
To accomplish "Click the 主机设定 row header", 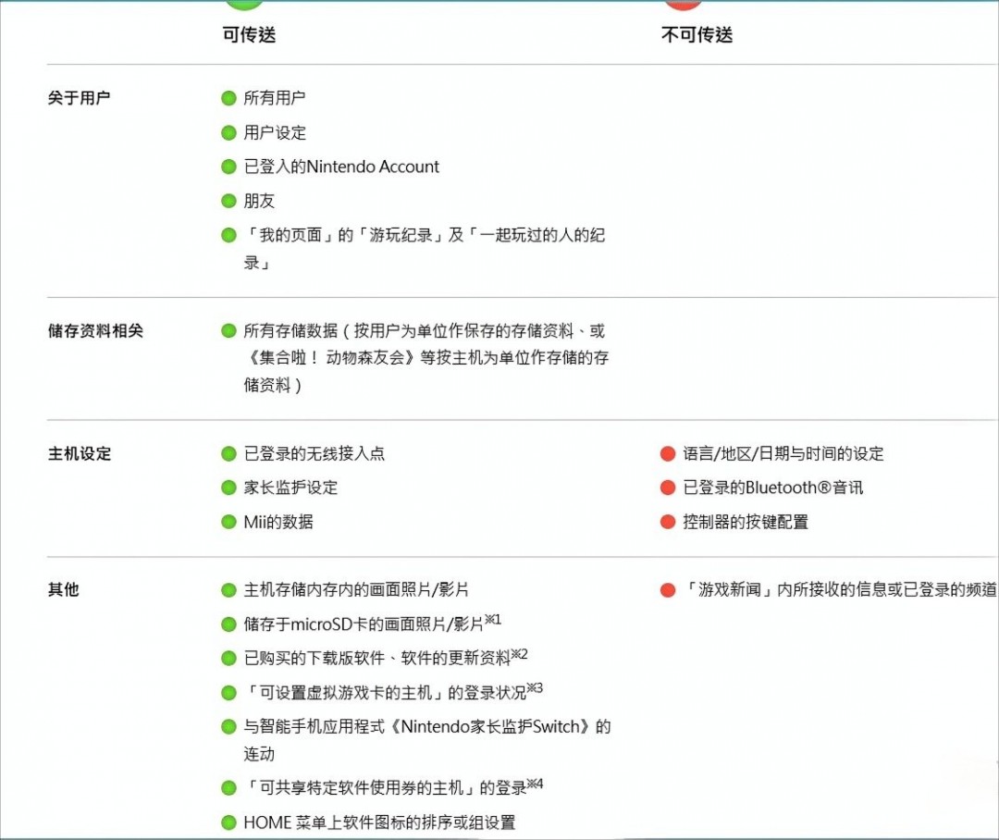I will point(79,454).
